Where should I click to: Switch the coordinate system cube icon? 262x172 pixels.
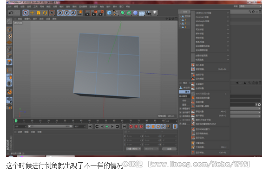pos(80,13)
